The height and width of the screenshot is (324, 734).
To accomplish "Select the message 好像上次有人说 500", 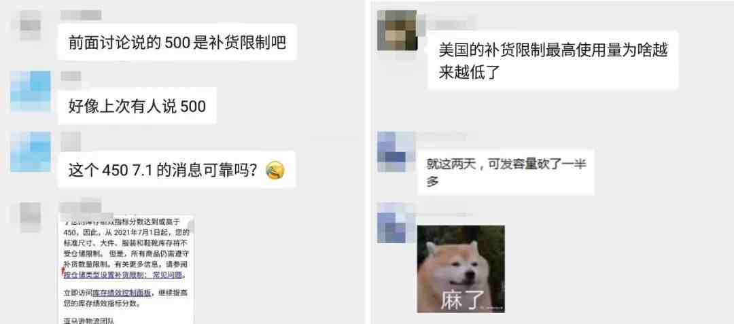I will (137, 106).
